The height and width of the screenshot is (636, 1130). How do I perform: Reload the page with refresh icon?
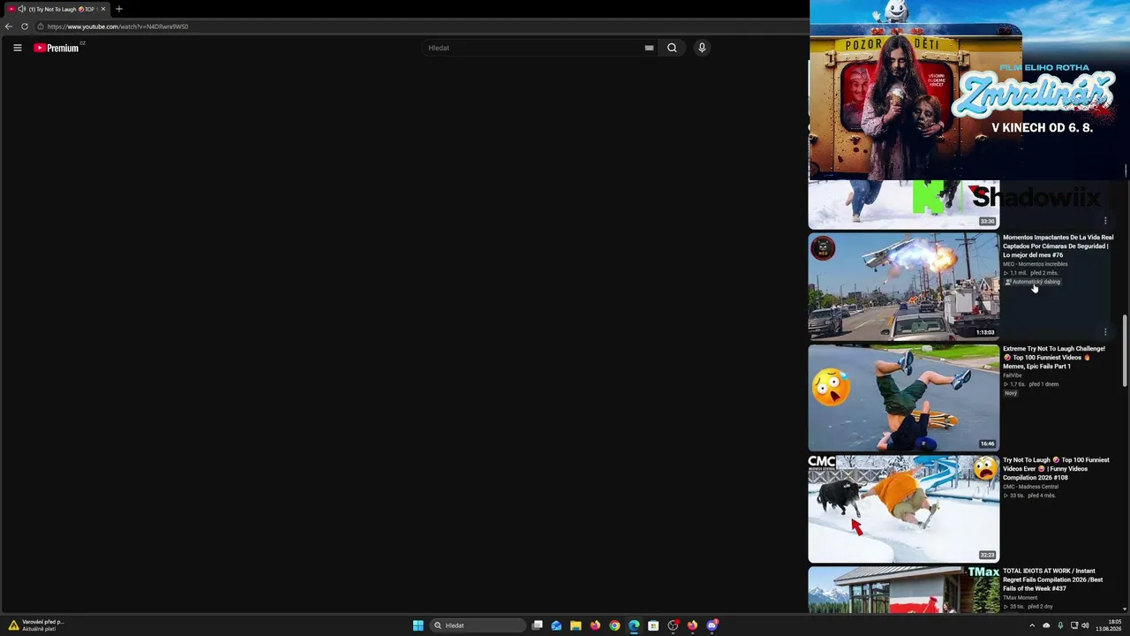25,26
